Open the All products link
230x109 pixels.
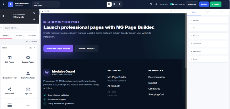(x=114, y=86)
